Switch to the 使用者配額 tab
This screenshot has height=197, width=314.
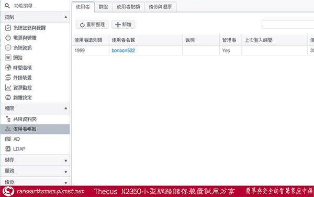coord(128,7)
